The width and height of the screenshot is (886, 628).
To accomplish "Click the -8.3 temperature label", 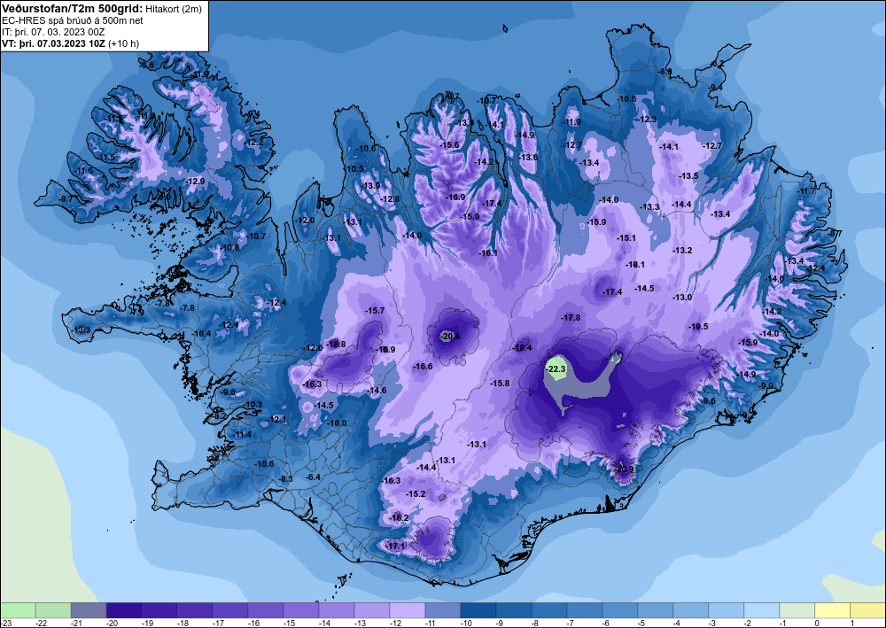I will [x=286, y=479].
